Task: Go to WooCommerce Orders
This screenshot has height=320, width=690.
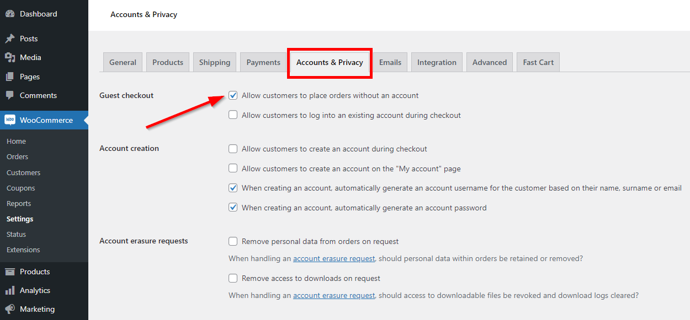Action: coord(18,157)
